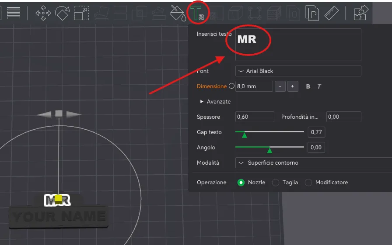Select the Nozzle operation radio button
392x245 pixels.
coord(241,183)
